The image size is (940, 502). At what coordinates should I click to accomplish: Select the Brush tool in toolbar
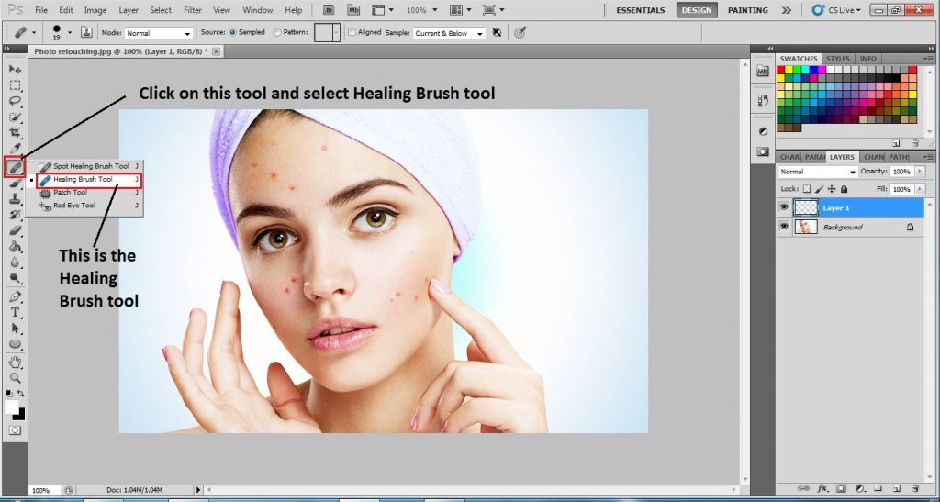click(x=15, y=184)
